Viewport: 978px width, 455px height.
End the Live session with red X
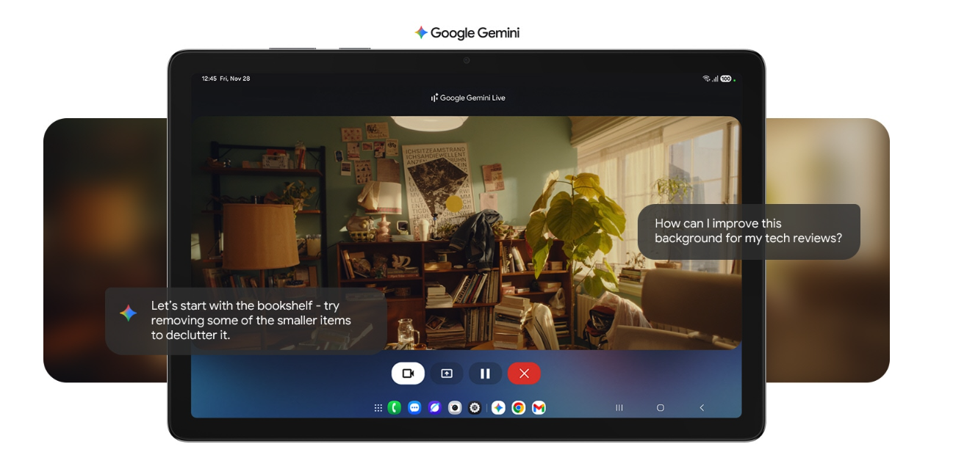coord(524,374)
